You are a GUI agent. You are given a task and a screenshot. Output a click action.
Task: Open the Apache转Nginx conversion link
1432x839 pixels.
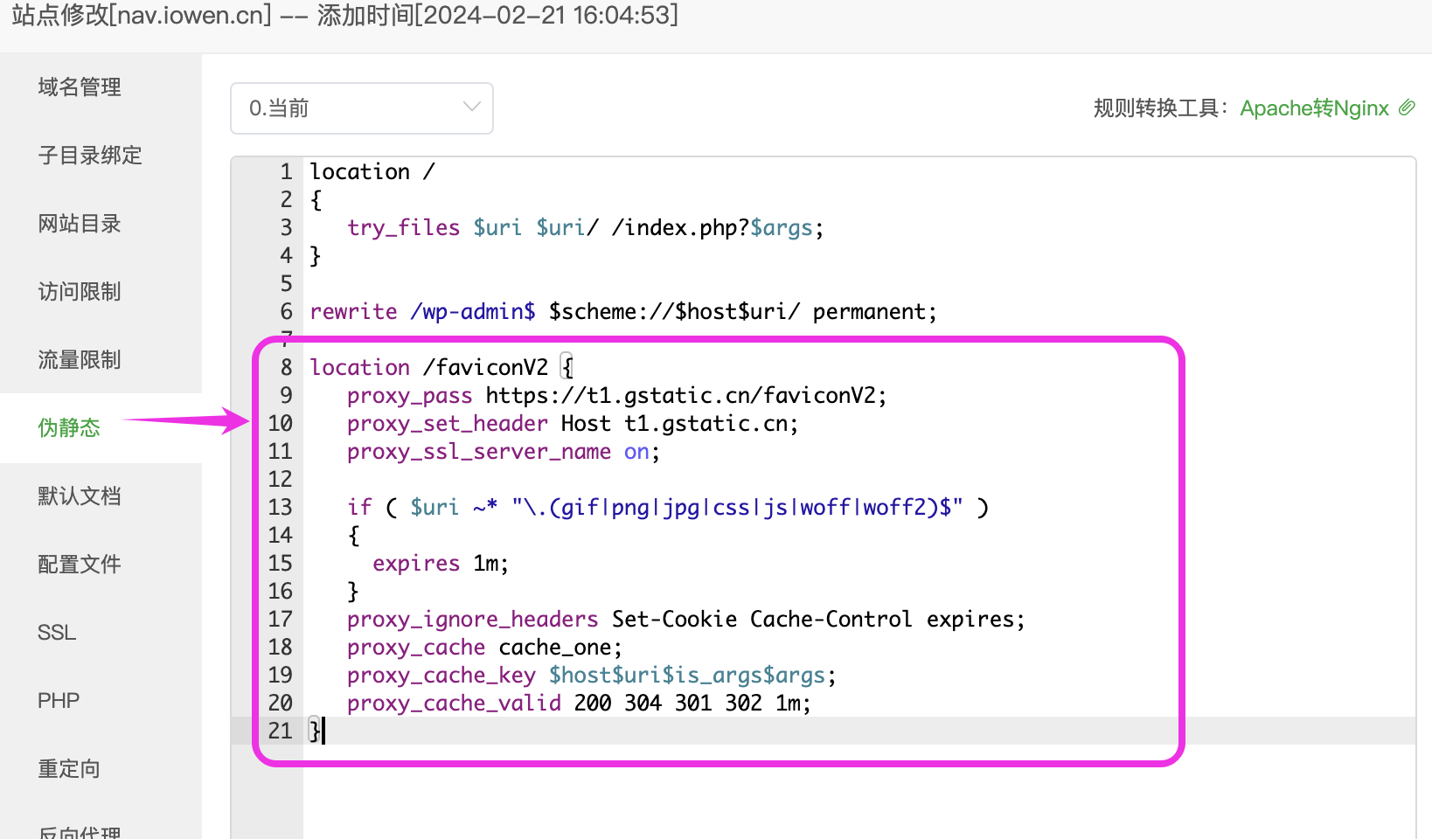tap(1313, 108)
